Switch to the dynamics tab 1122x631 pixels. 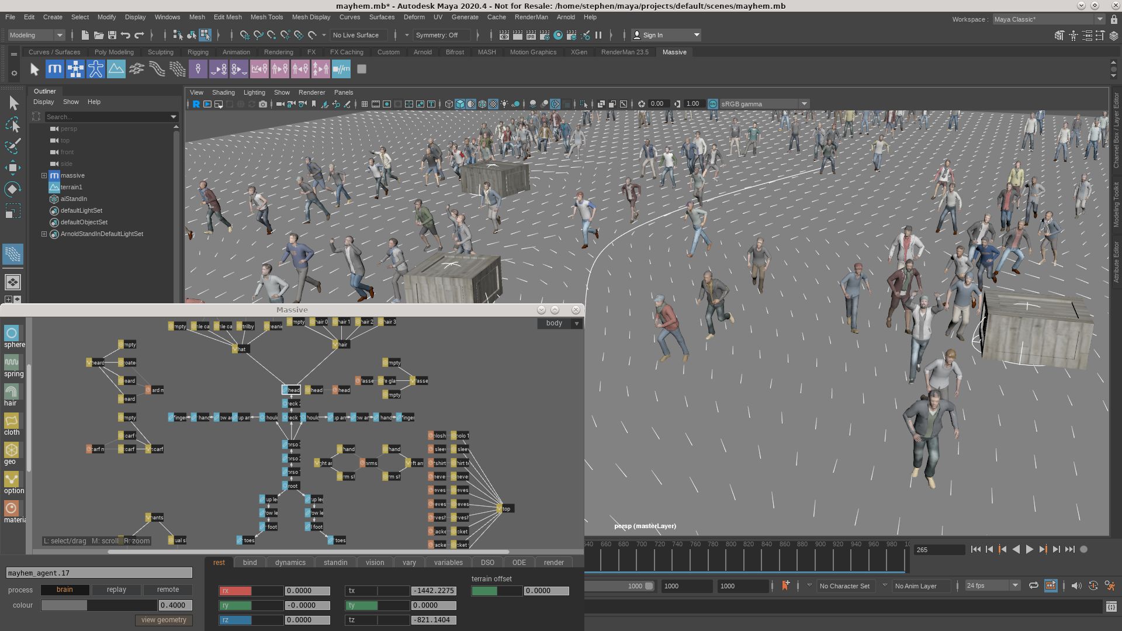click(290, 563)
